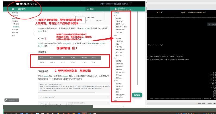Click the left arrow below the docs window
The image size is (216, 114).
tap(120, 107)
